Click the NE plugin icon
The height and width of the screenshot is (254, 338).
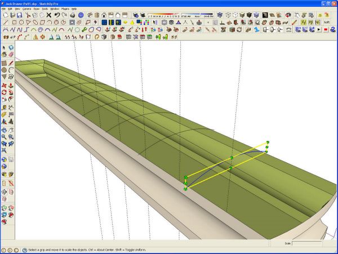(318, 22)
